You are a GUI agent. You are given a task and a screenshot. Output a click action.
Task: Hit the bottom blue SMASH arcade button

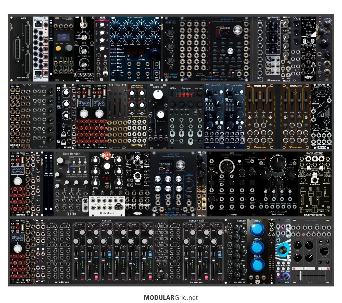point(257,265)
